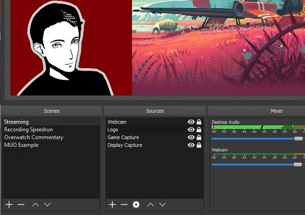Add a new source with the plus icon
Viewport: 305px width, 215px height.
112,204
